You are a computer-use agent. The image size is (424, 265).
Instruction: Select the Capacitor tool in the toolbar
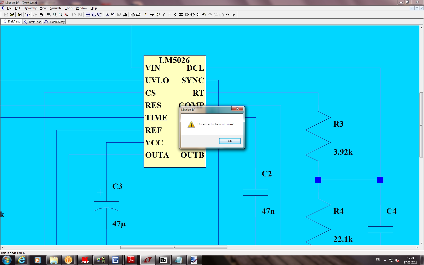pos(169,15)
